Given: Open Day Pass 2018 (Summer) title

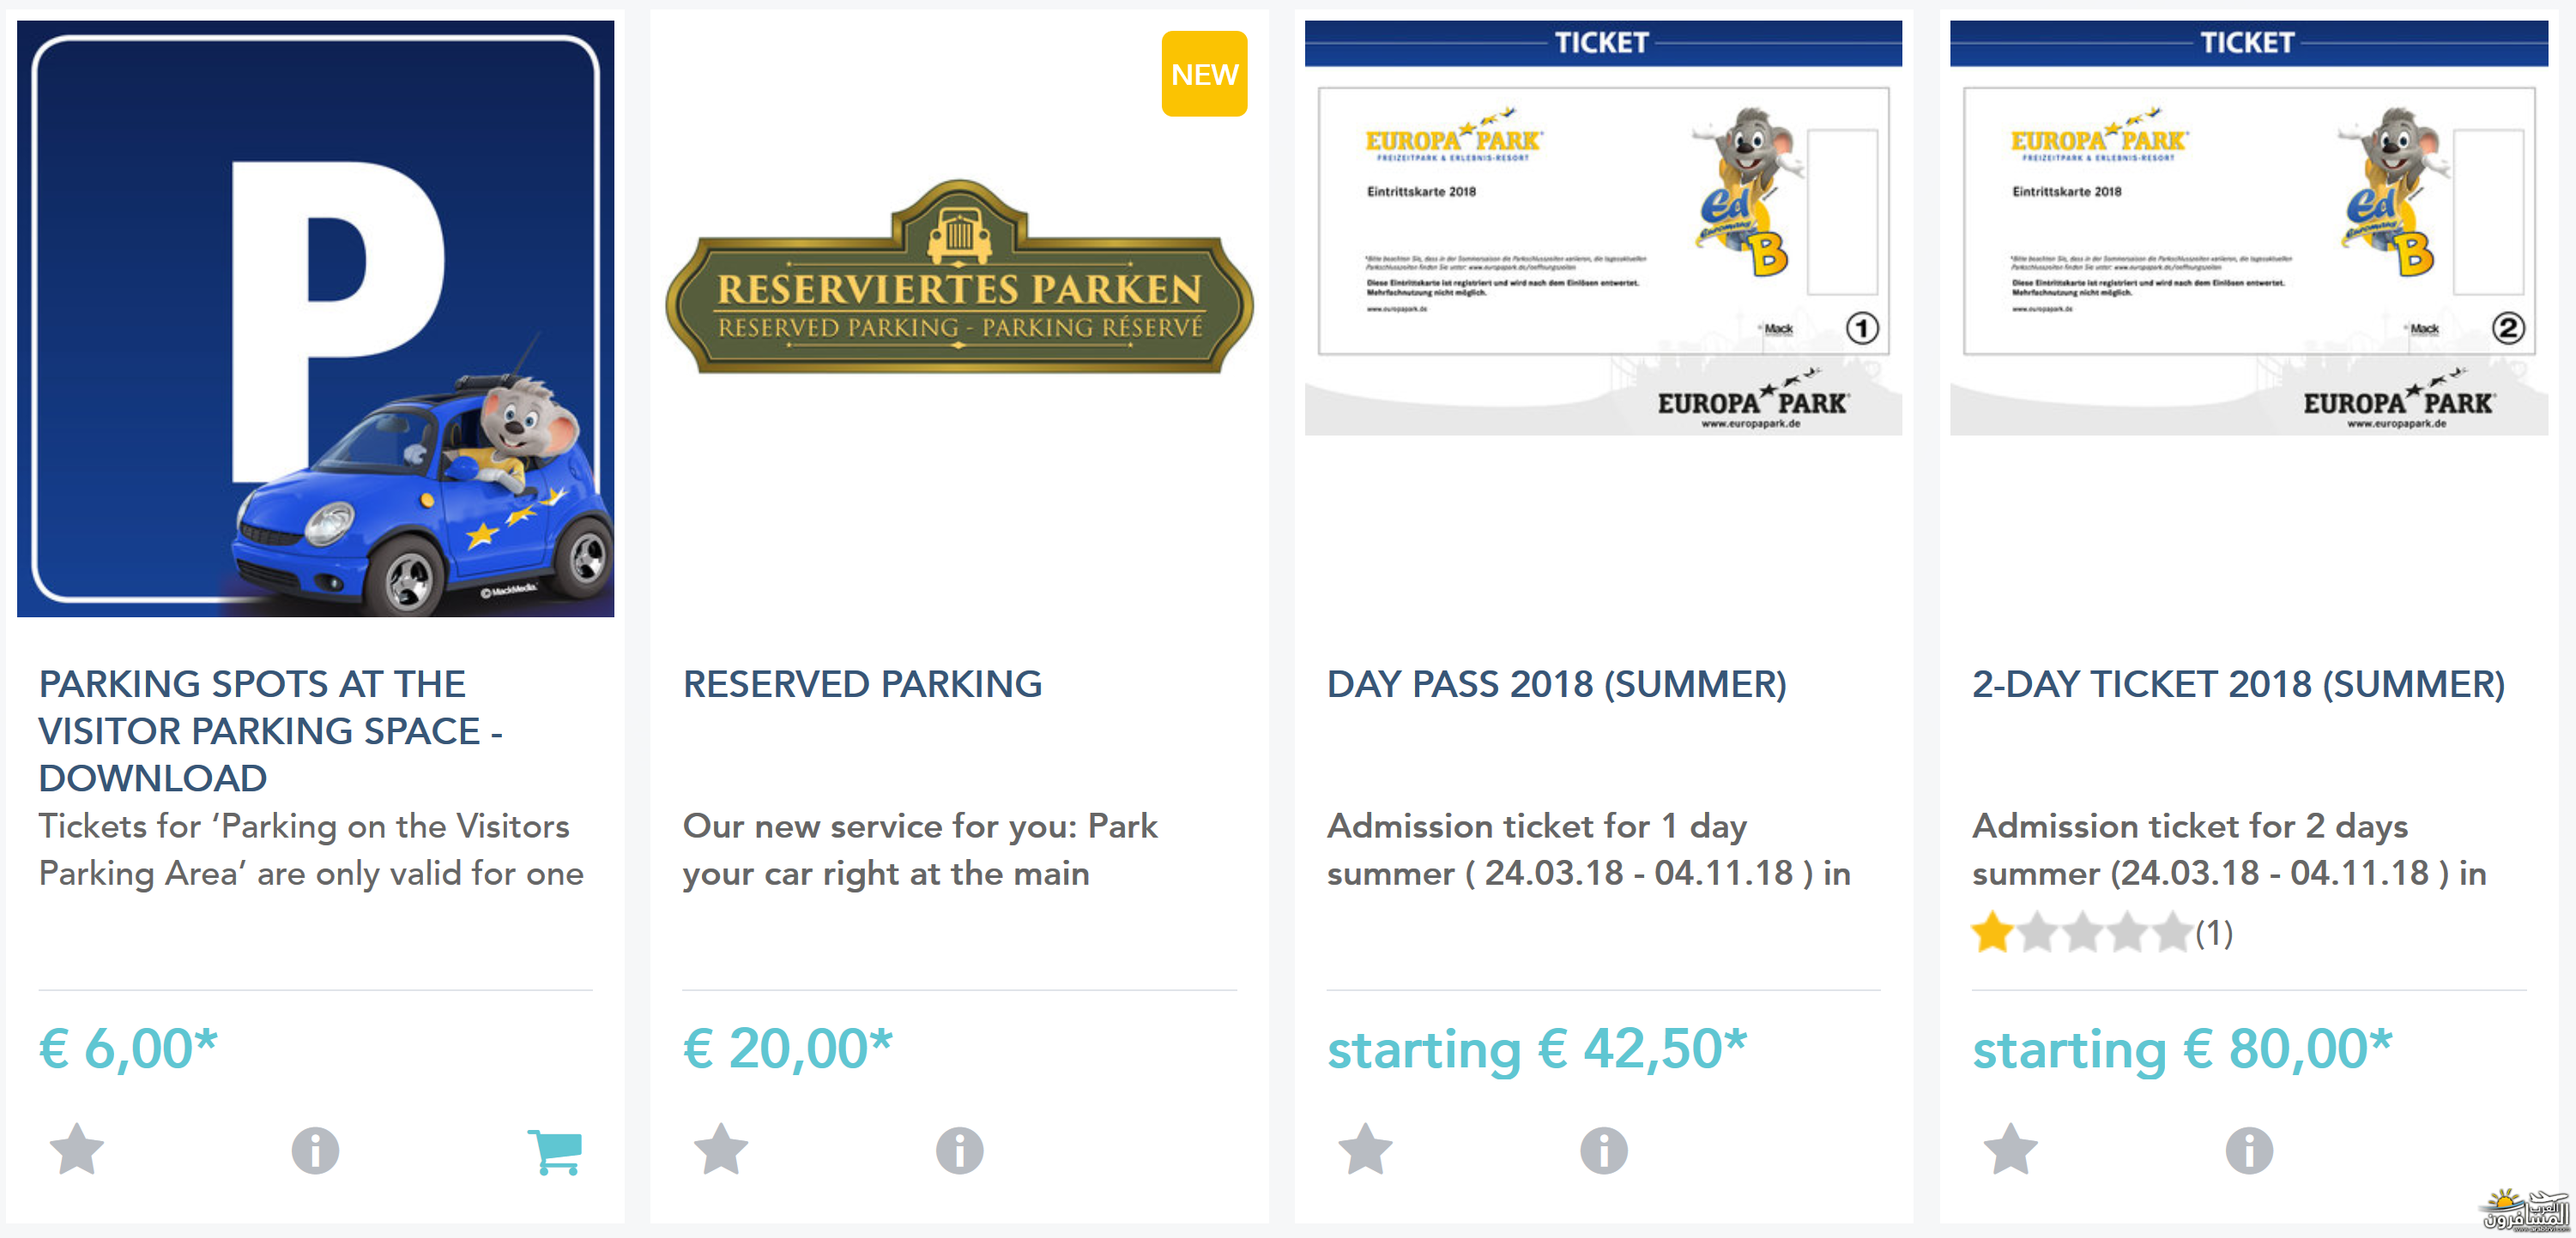Looking at the screenshot, I should pos(1556,684).
